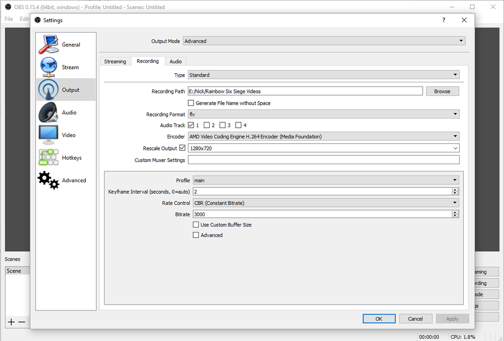The height and width of the screenshot is (341, 504).
Task: Click OBS main window logo icon
Action: 8,7
